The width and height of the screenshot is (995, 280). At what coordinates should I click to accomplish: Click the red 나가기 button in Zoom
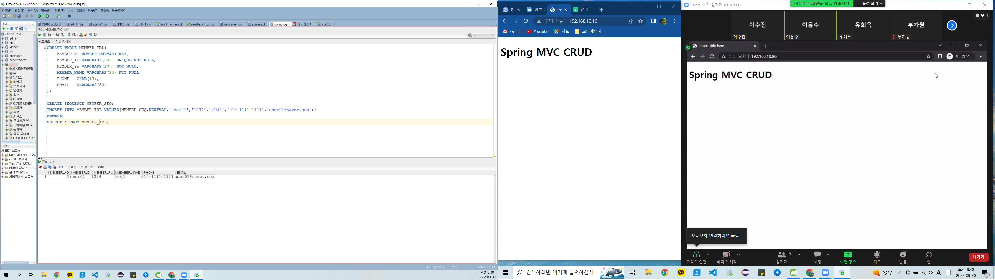pos(978,257)
